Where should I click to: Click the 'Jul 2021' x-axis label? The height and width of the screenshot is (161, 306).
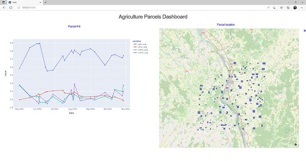(x=55, y=109)
